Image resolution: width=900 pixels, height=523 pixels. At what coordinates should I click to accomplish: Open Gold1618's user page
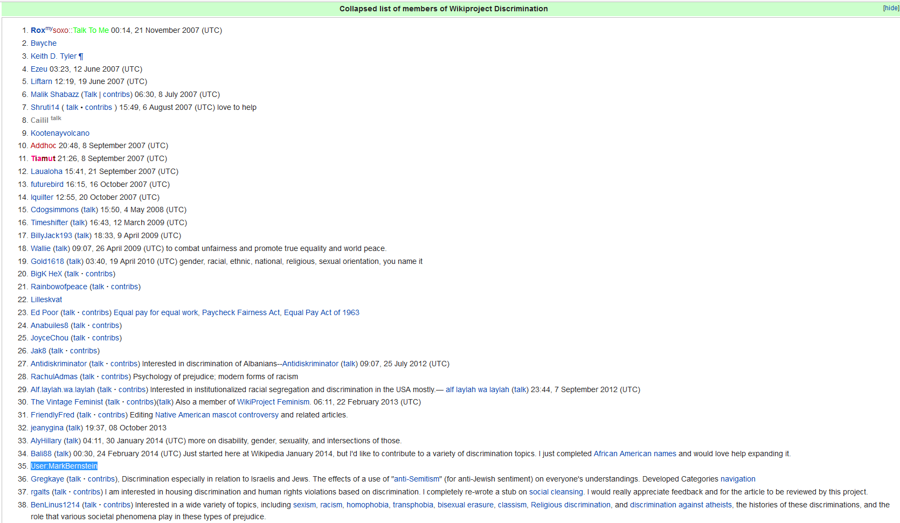(x=47, y=261)
